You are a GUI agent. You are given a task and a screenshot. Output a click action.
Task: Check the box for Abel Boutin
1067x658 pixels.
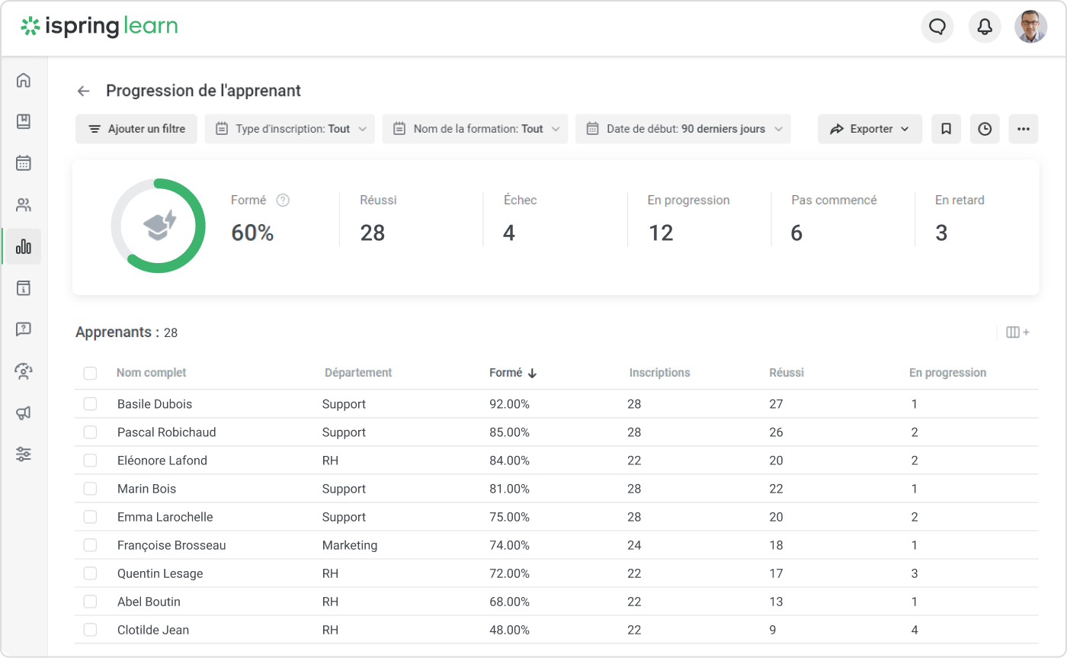[x=90, y=602]
